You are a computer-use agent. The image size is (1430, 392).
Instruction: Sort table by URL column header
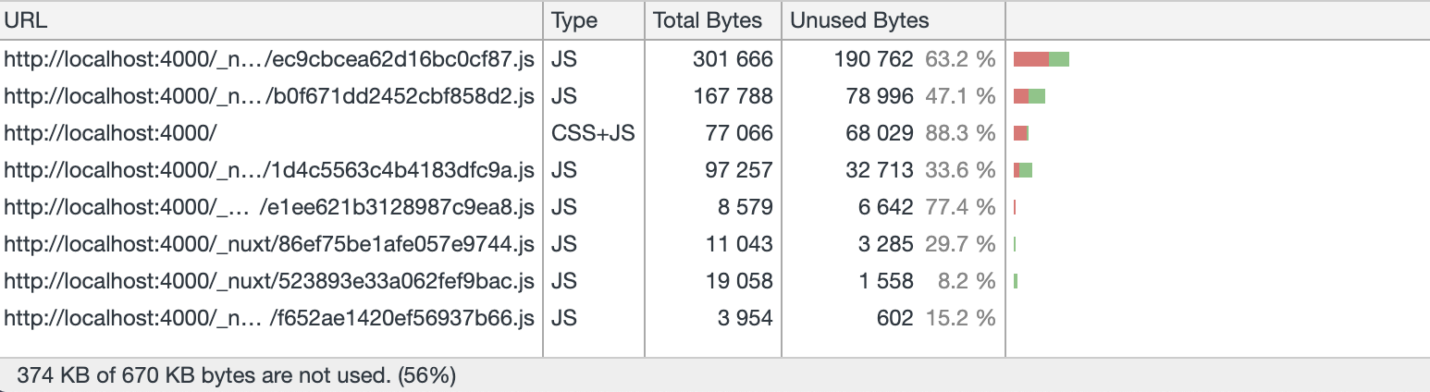26,20
